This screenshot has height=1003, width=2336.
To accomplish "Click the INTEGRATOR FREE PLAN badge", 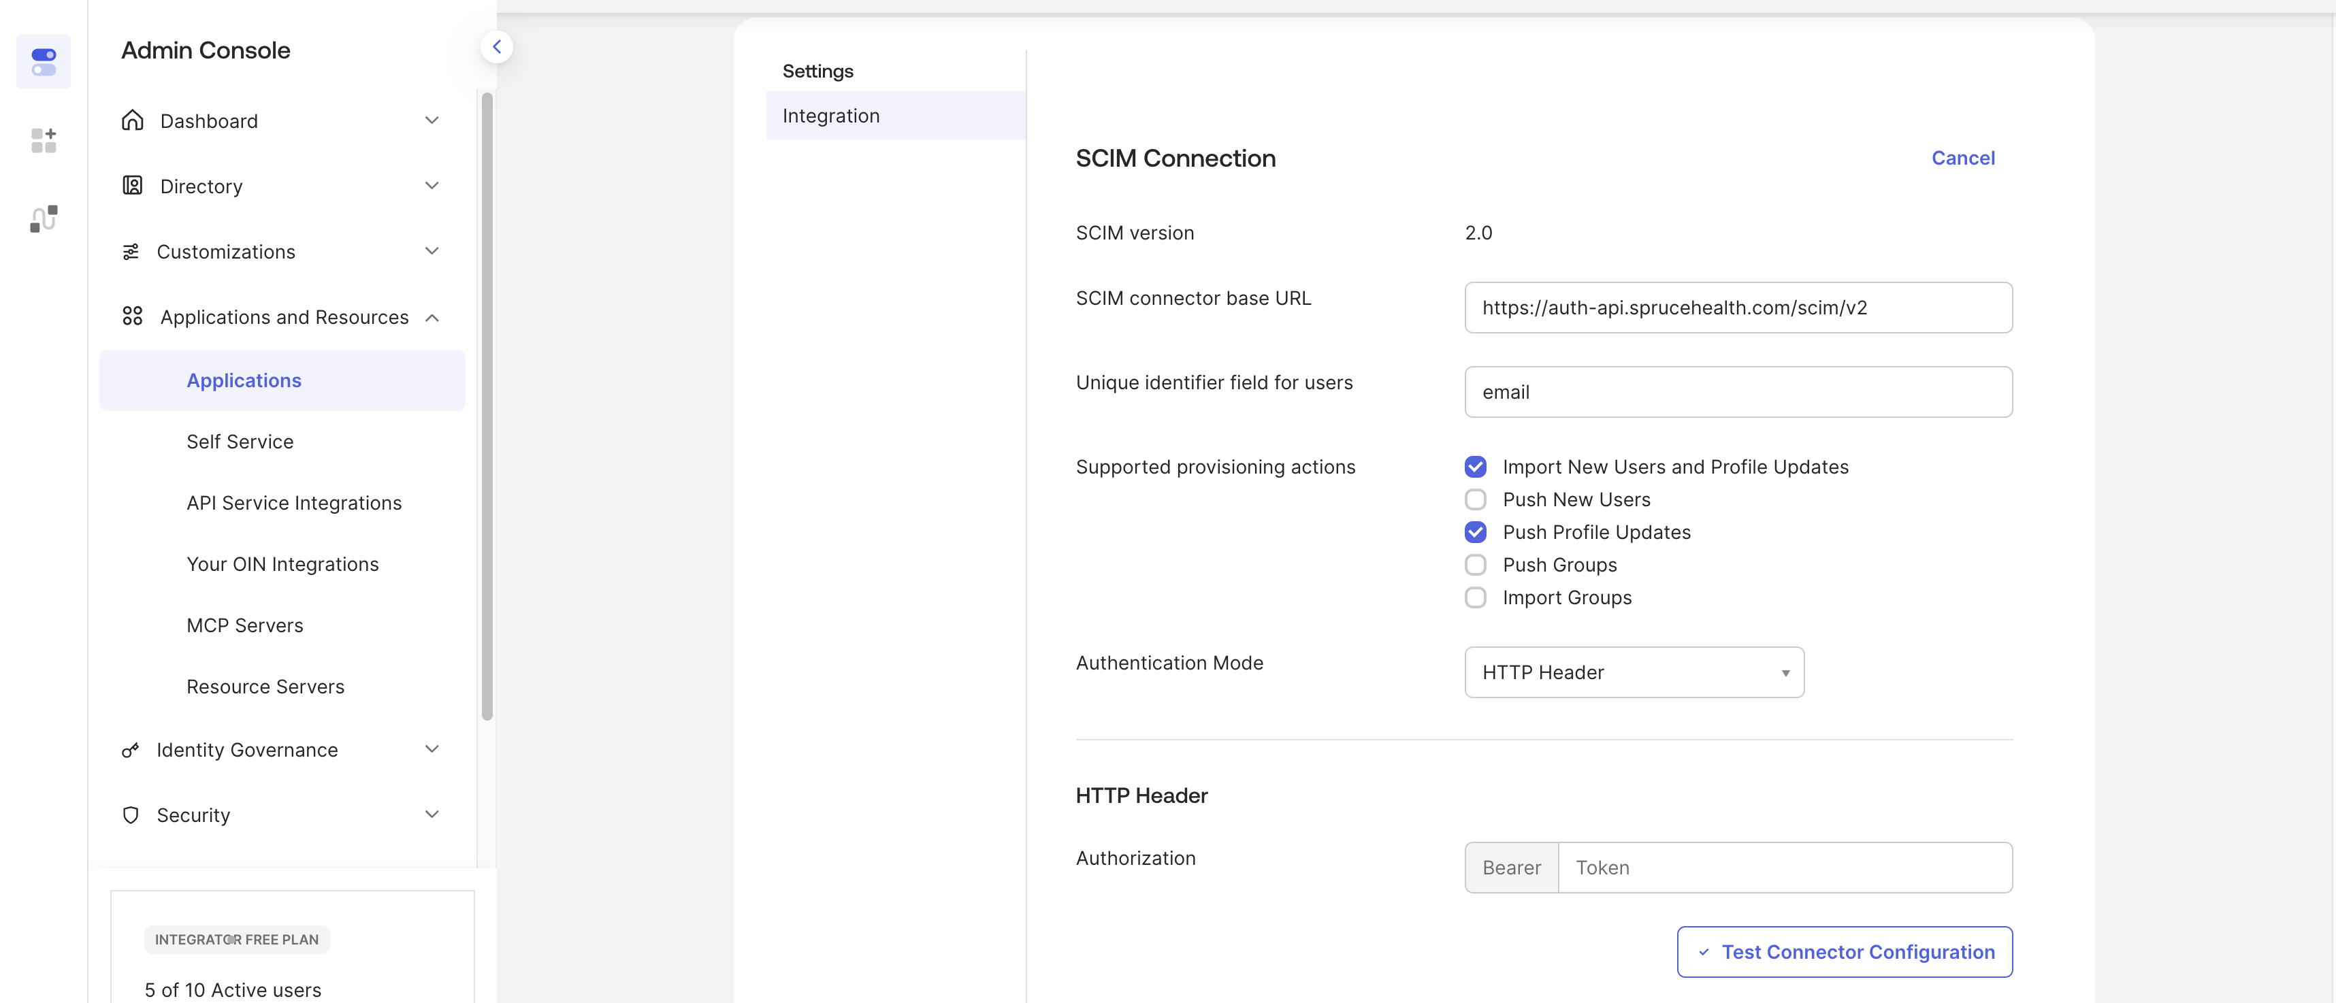I will tap(237, 940).
